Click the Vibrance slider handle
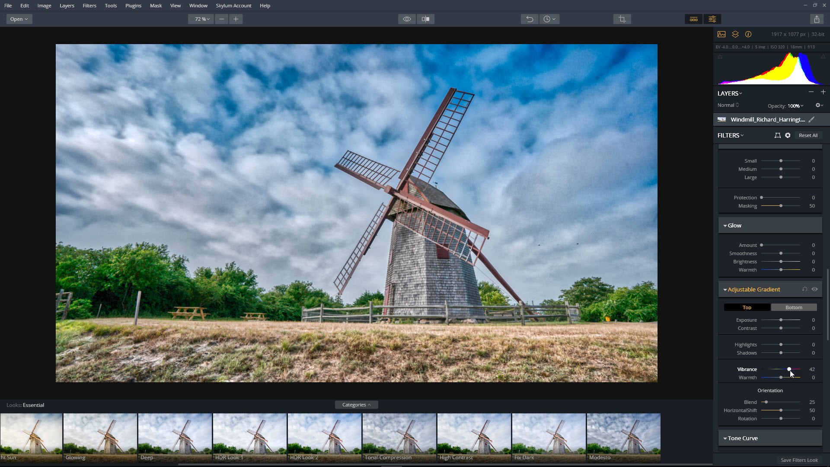 coord(789,369)
